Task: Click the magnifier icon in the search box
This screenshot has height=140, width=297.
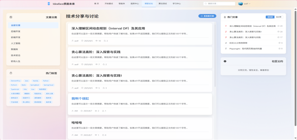Action: point(206,4)
